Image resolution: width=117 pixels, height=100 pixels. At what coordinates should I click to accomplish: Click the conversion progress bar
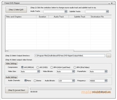pos(71,89)
